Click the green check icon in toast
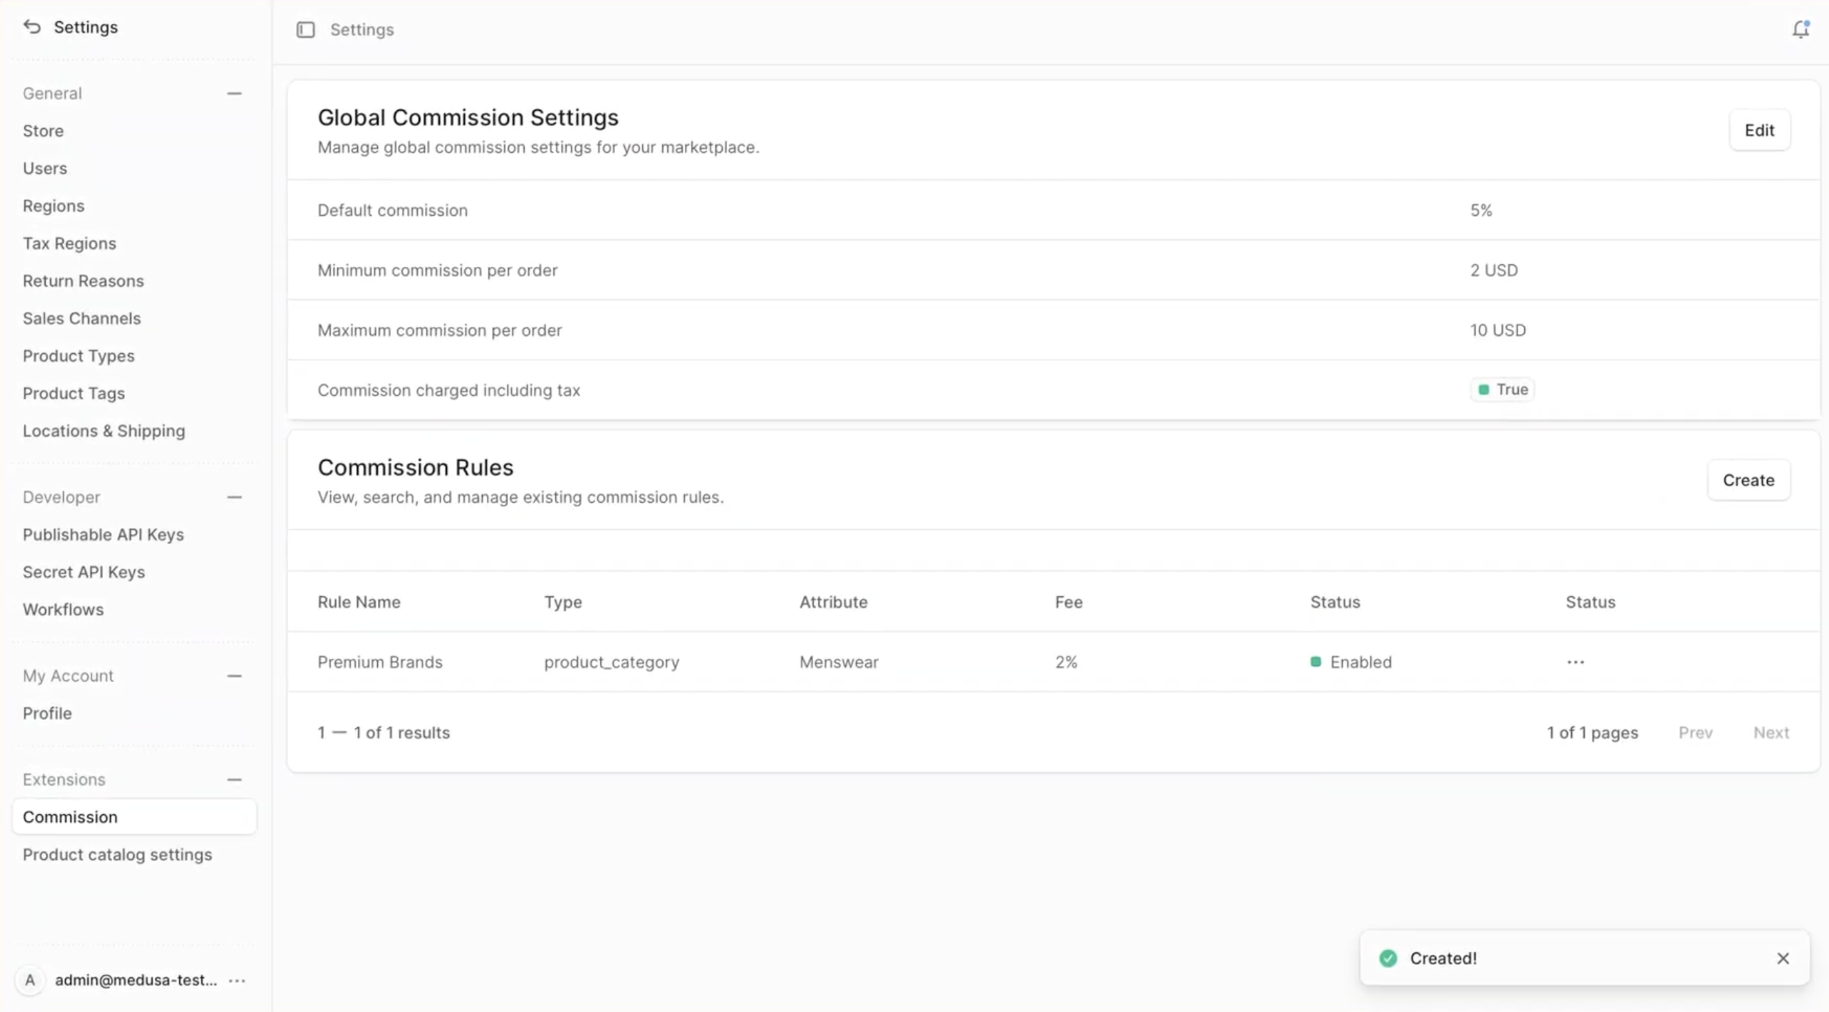 click(x=1388, y=958)
